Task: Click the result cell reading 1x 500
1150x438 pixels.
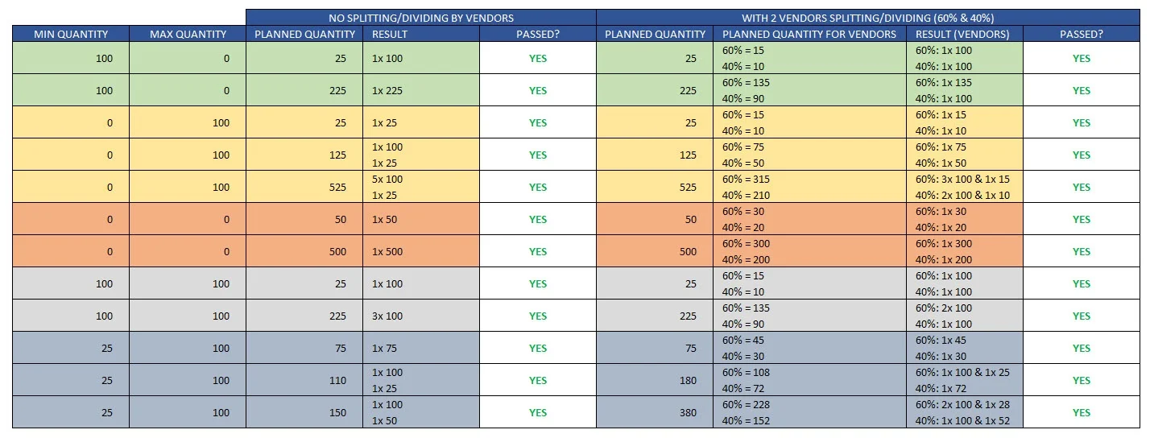Action: tap(423, 252)
